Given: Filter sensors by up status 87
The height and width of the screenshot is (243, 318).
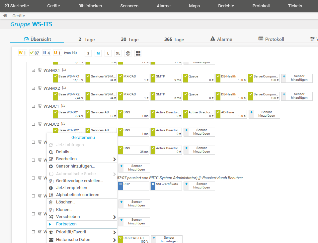Looking at the screenshot, I should [35, 53].
